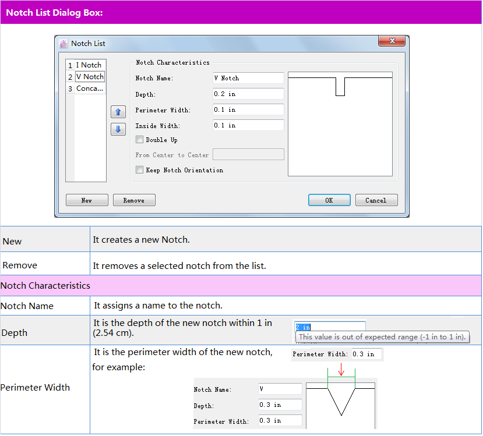Screen dimensions: 483x436
Task: Cancel the Notch List dialog
Action: coord(376,200)
